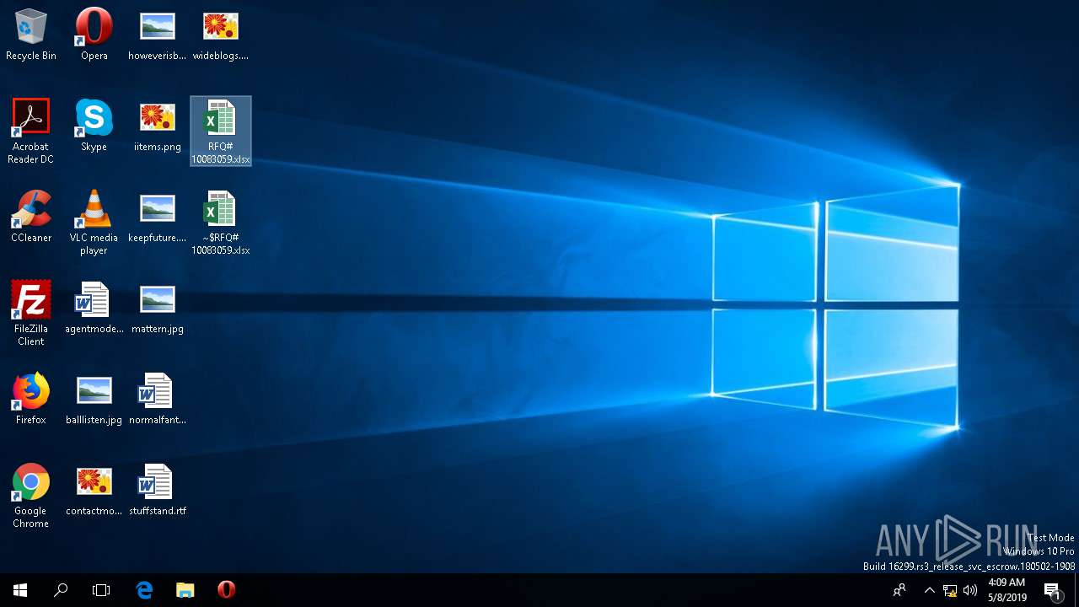The width and height of the screenshot is (1079, 607).
Task: Select the RFQ# 10083059.xlsx Excel file
Action: pos(221,132)
